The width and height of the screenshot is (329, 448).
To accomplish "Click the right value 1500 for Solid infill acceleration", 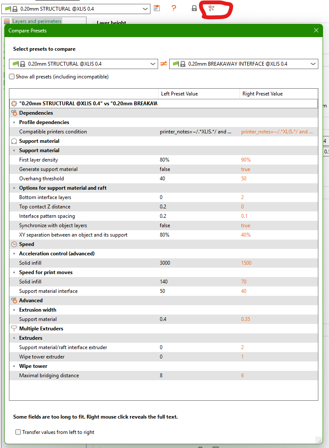I will click(x=246, y=263).
